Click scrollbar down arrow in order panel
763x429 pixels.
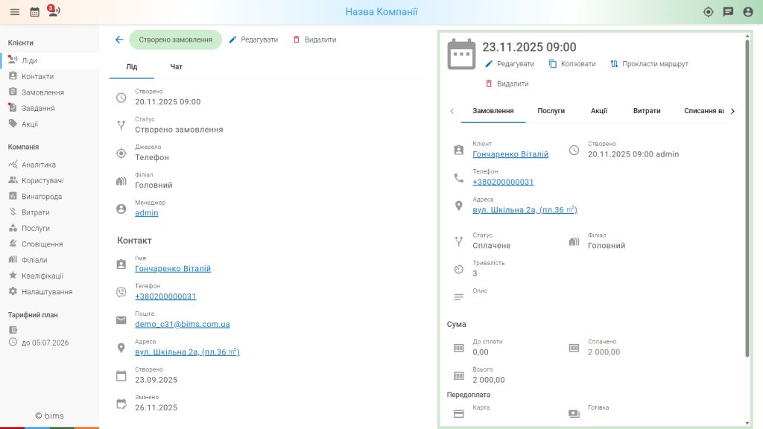click(x=747, y=423)
